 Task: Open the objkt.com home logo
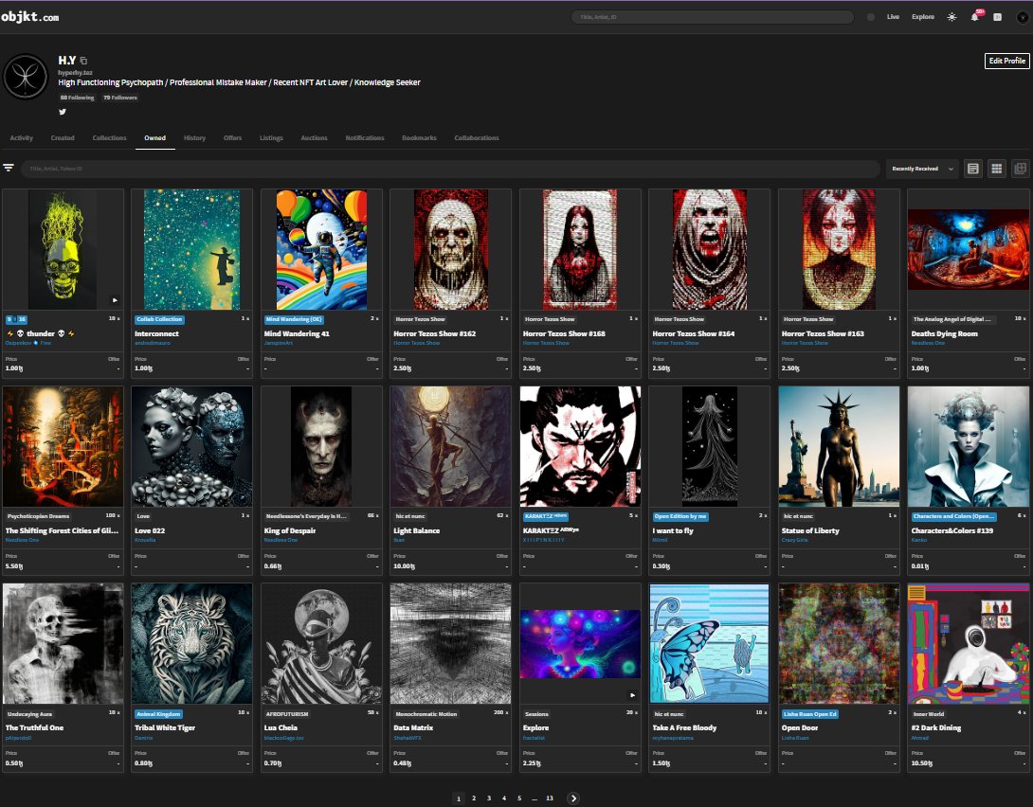click(30, 17)
